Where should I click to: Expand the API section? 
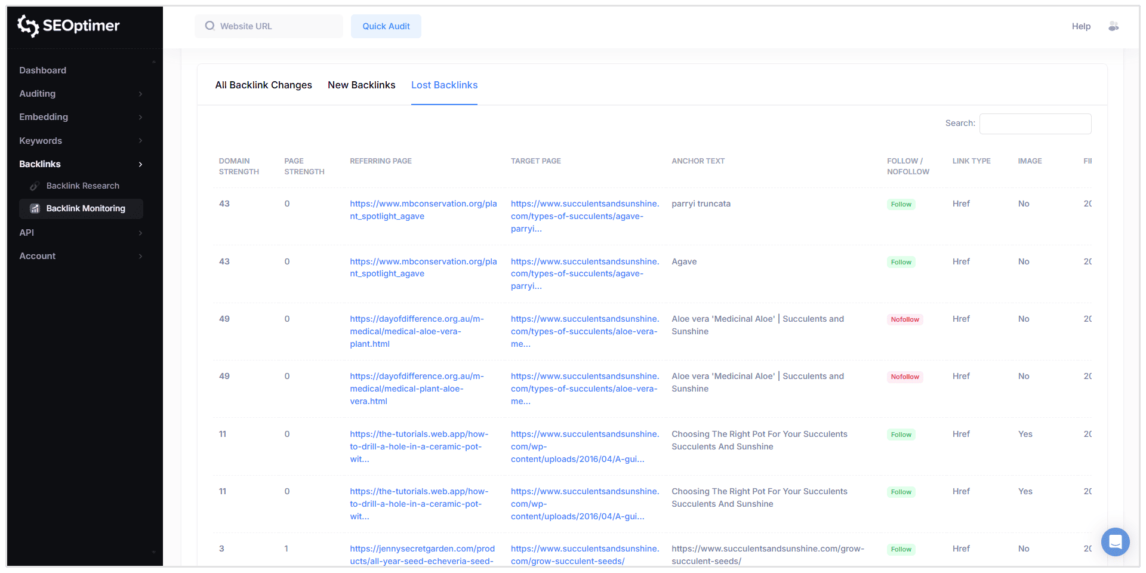pyautogui.click(x=141, y=232)
